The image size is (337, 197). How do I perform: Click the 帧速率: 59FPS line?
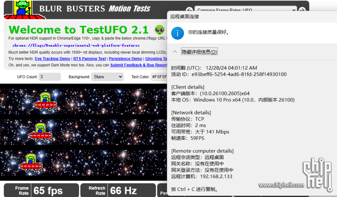(x=188, y=138)
